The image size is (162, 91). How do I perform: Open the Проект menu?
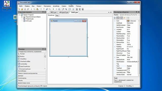point(39,6)
